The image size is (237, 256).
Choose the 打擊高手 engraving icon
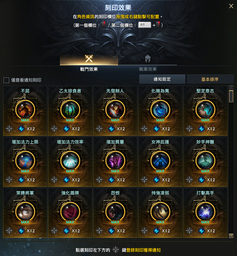coord(205,211)
